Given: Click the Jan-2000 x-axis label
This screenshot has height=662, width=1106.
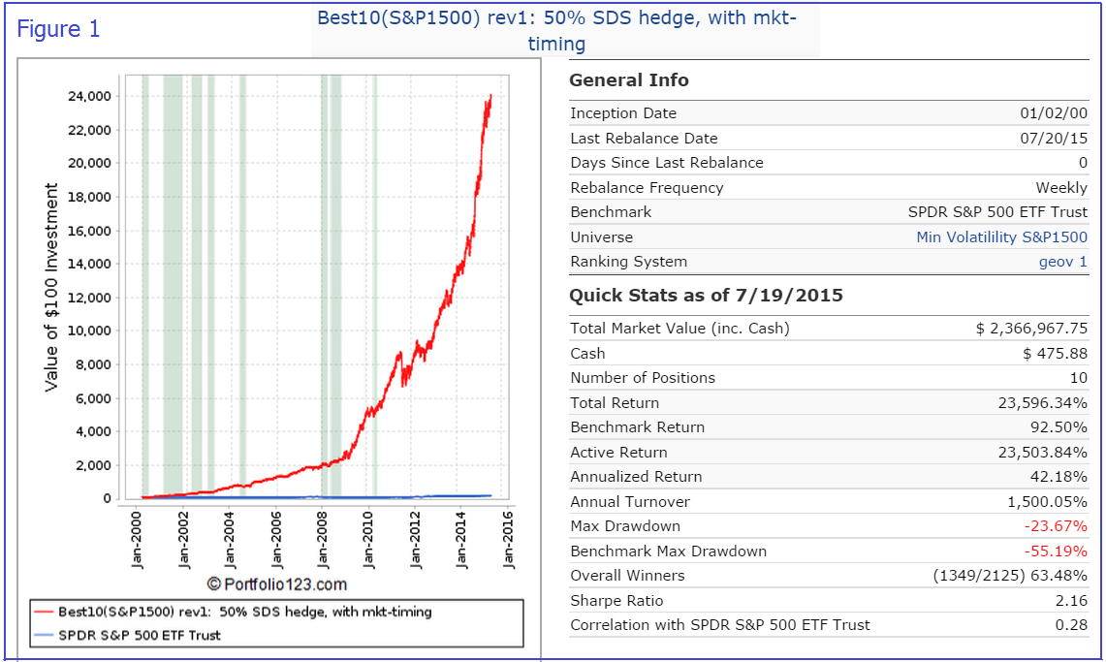Looking at the screenshot, I should [137, 539].
